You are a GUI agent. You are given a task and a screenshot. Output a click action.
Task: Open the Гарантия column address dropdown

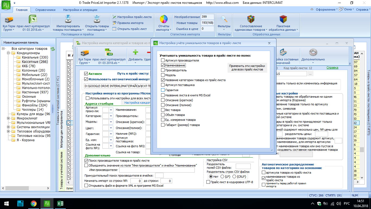tap(111, 134)
